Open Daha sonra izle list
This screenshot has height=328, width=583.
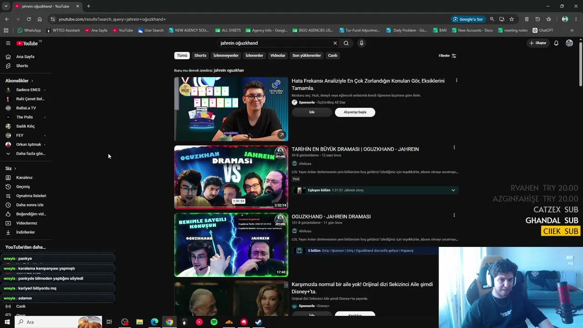pyautogui.click(x=26, y=205)
